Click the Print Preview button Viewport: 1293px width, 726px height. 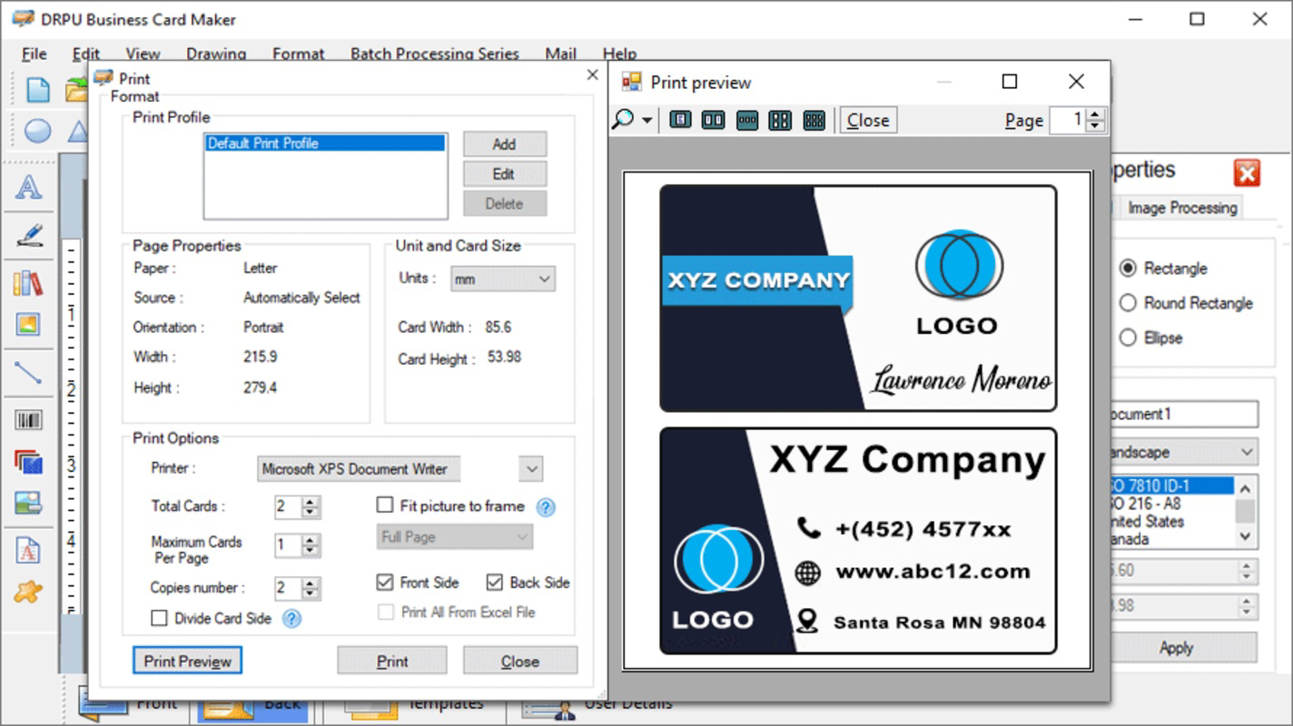click(x=187, y=661)
